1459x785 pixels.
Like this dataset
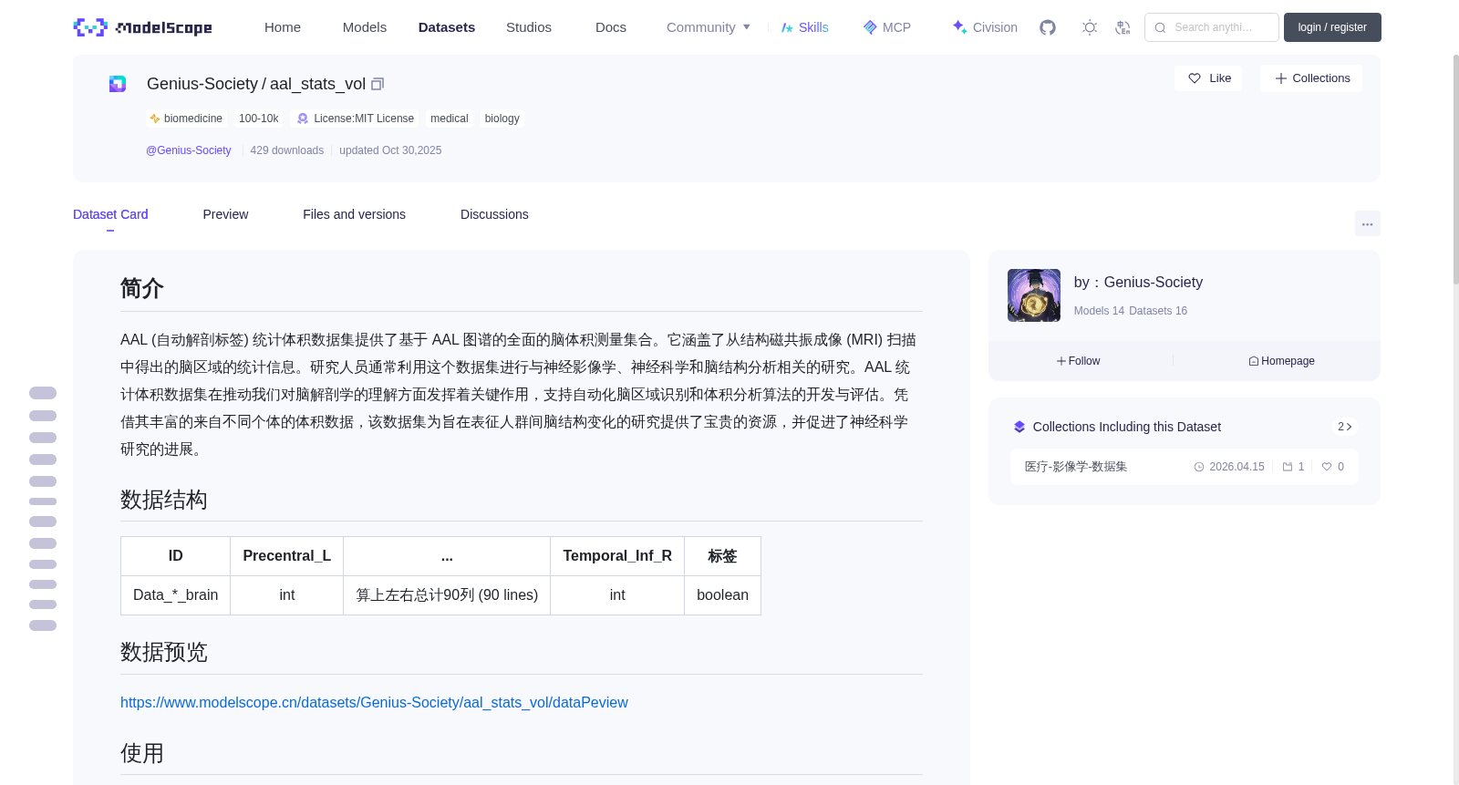click(x=1208, y=78)
